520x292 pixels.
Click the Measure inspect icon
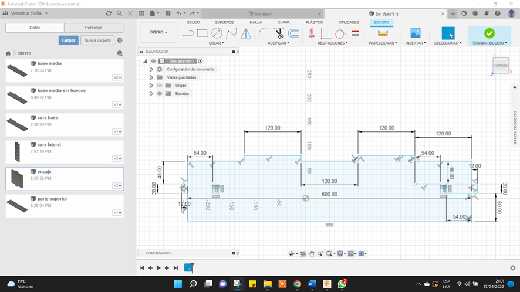pyautogui.click(x=383, y=33)
